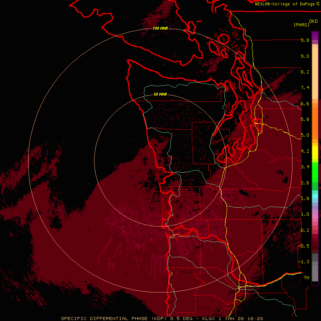Pick the bright green swatch near 3.4
The image size is (321, 321).
tap(315, 172)
